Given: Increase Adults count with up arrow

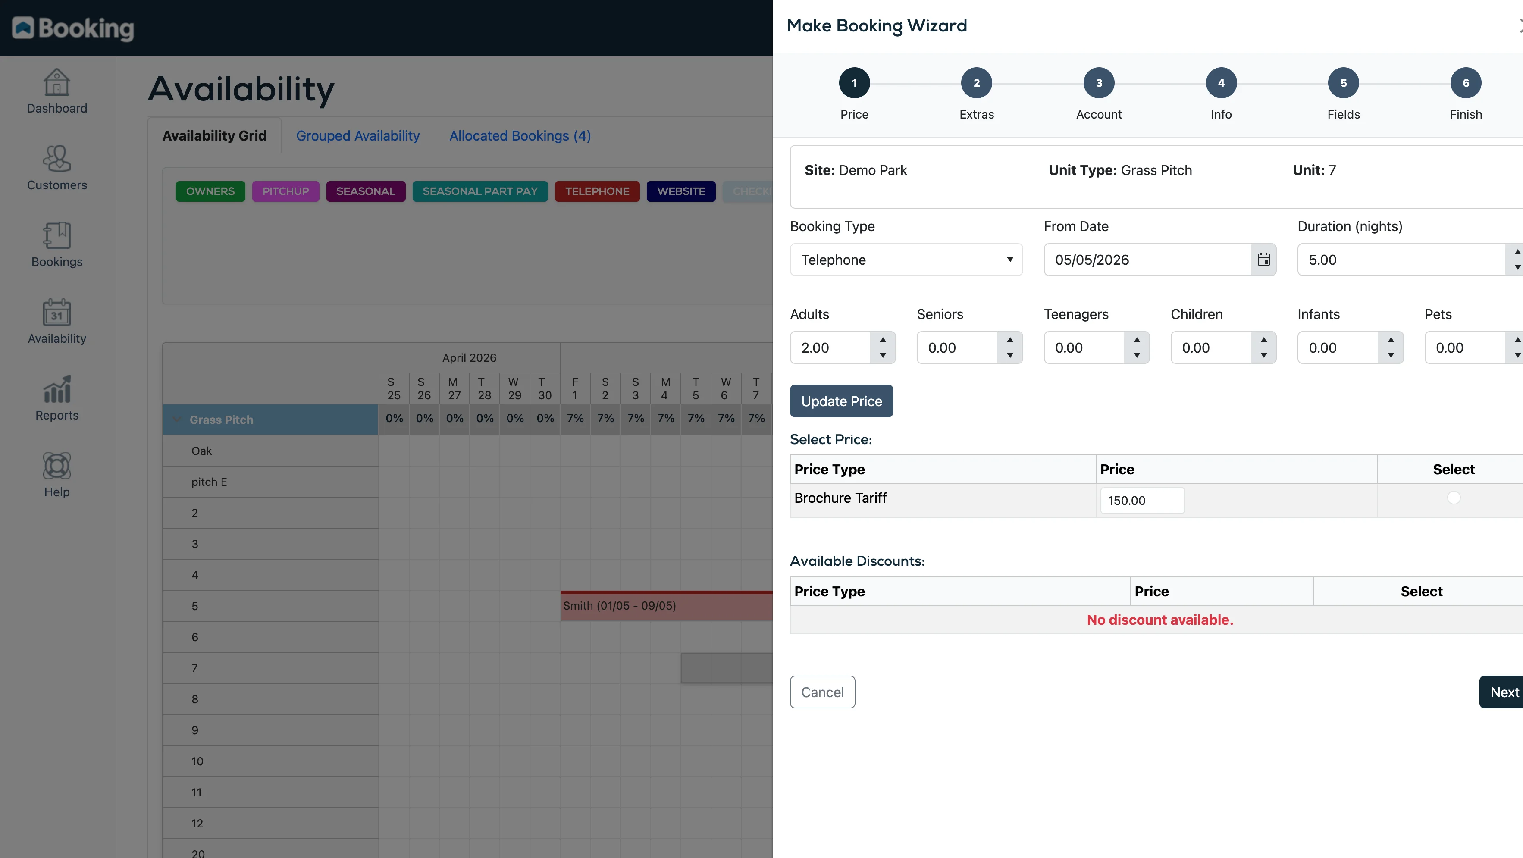Looking at the screenshot, I should point(883,340).
